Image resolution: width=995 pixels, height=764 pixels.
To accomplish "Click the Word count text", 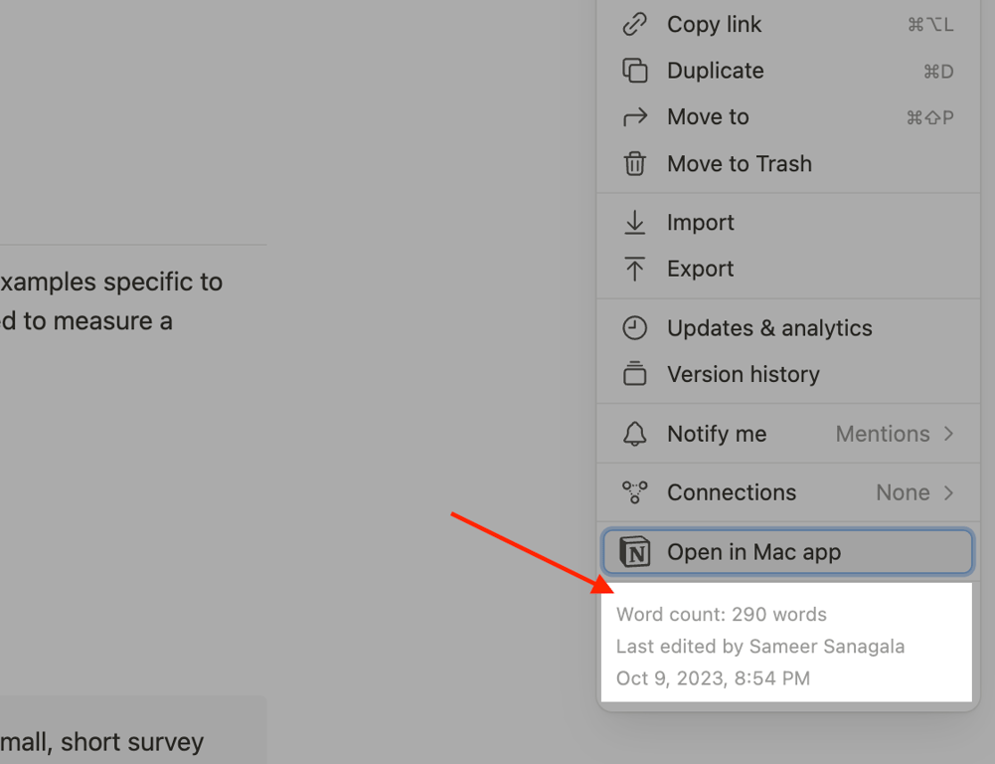I will click(722, 615).
